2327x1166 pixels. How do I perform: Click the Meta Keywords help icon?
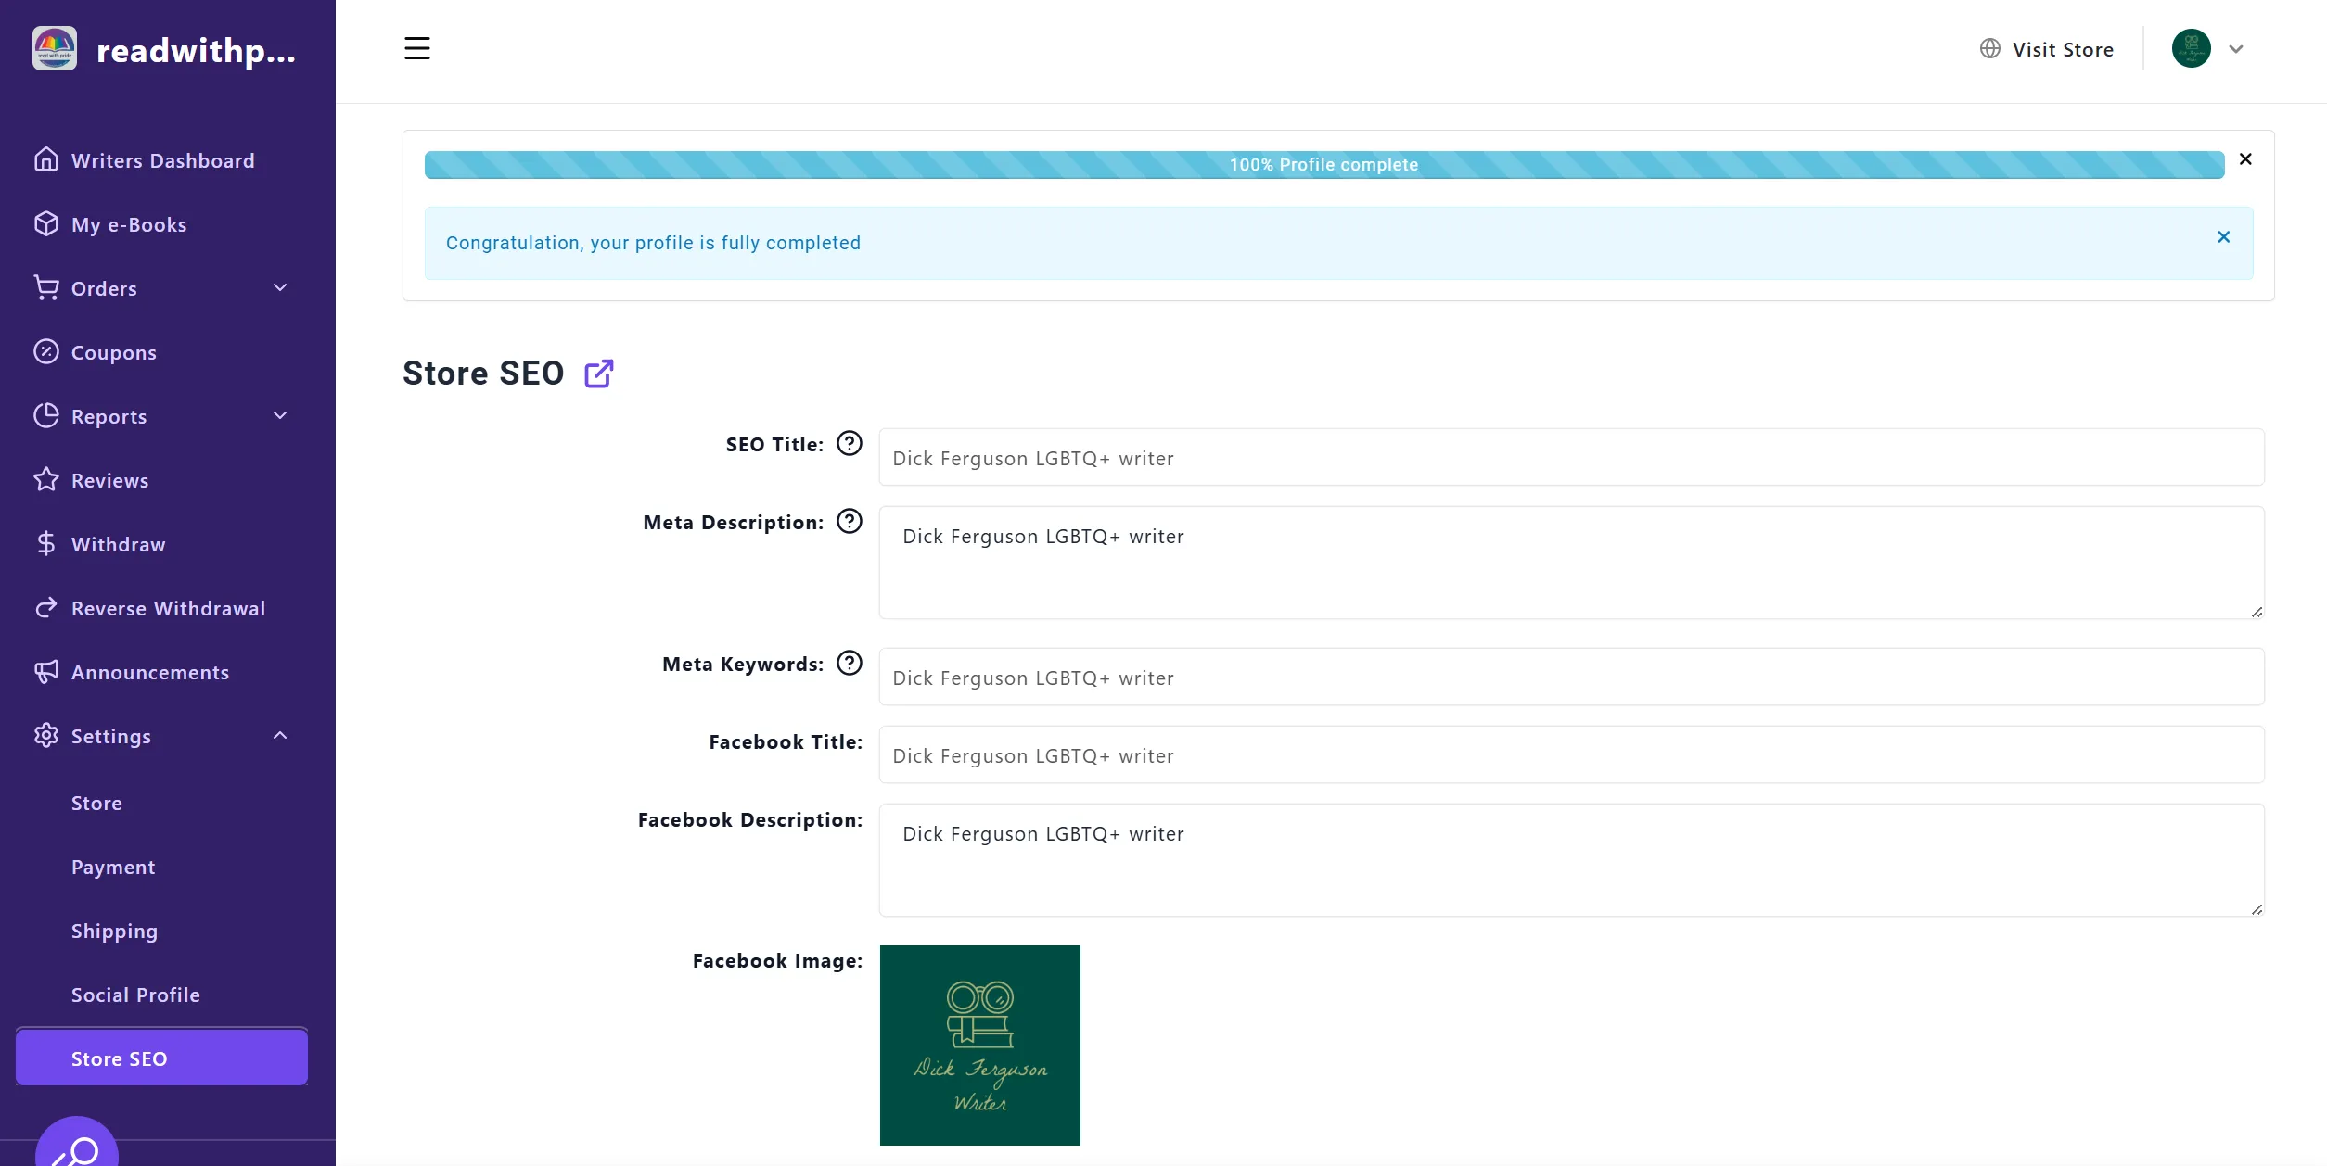[x=849, y=664]
